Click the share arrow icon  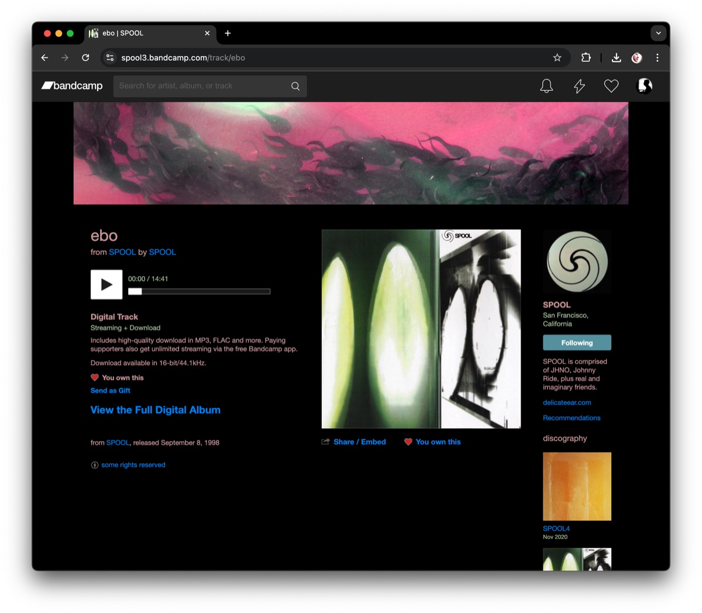click(326, 442)
